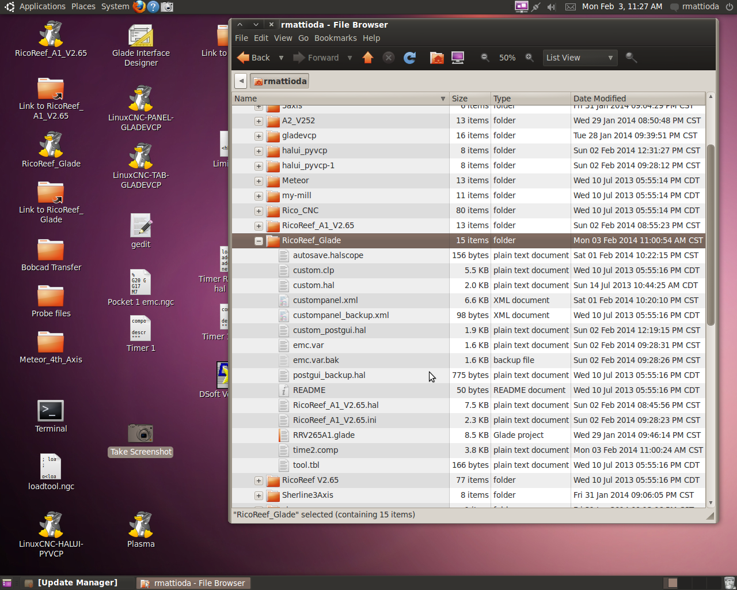Expand the Rico_CNC folder

(259, 211)
